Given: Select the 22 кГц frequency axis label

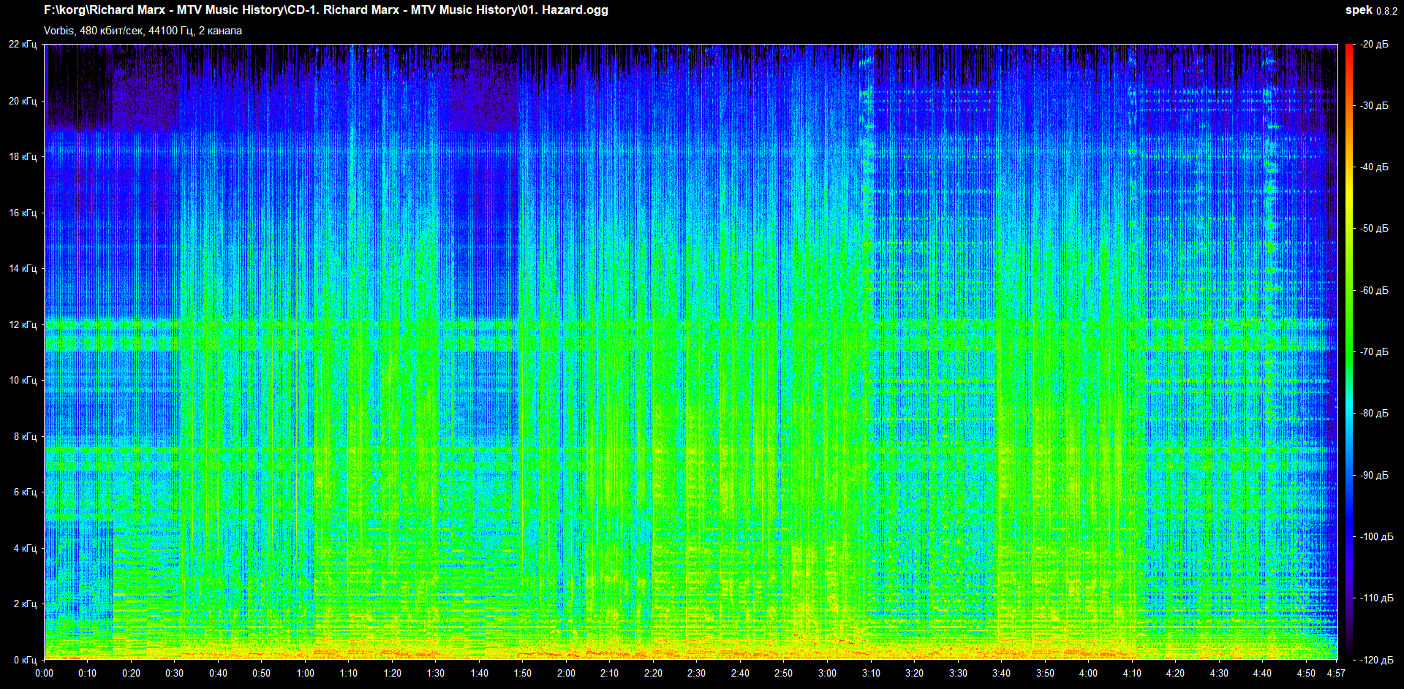Looking at the screenshot, I should pos(23,45).
